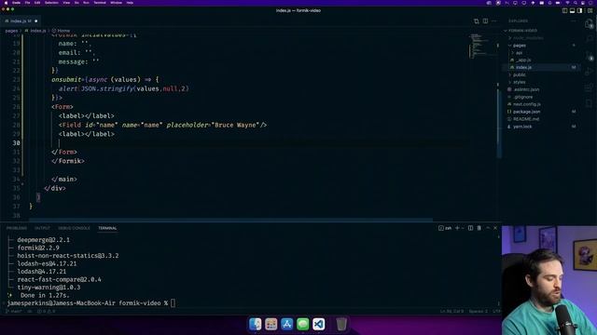Open the Terminal menu in menu bar
The image size is (597, 335).
(x=100, y=3)
